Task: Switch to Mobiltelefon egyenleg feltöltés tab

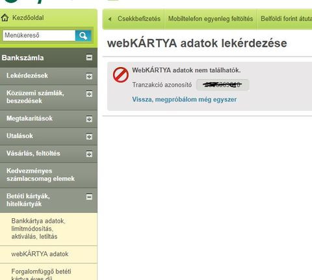Action: pyautogui.click(x=211, y=19)
